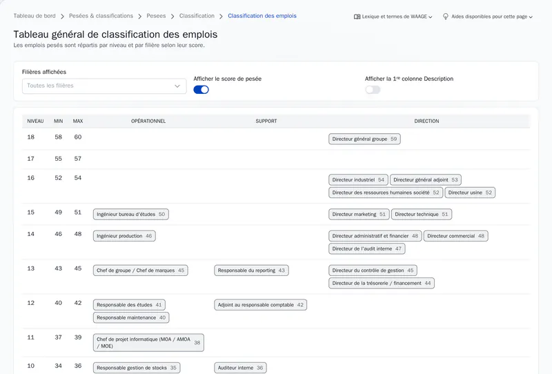
Task: Click the Directeur commercial tag
Action: (x=456, y=236)
